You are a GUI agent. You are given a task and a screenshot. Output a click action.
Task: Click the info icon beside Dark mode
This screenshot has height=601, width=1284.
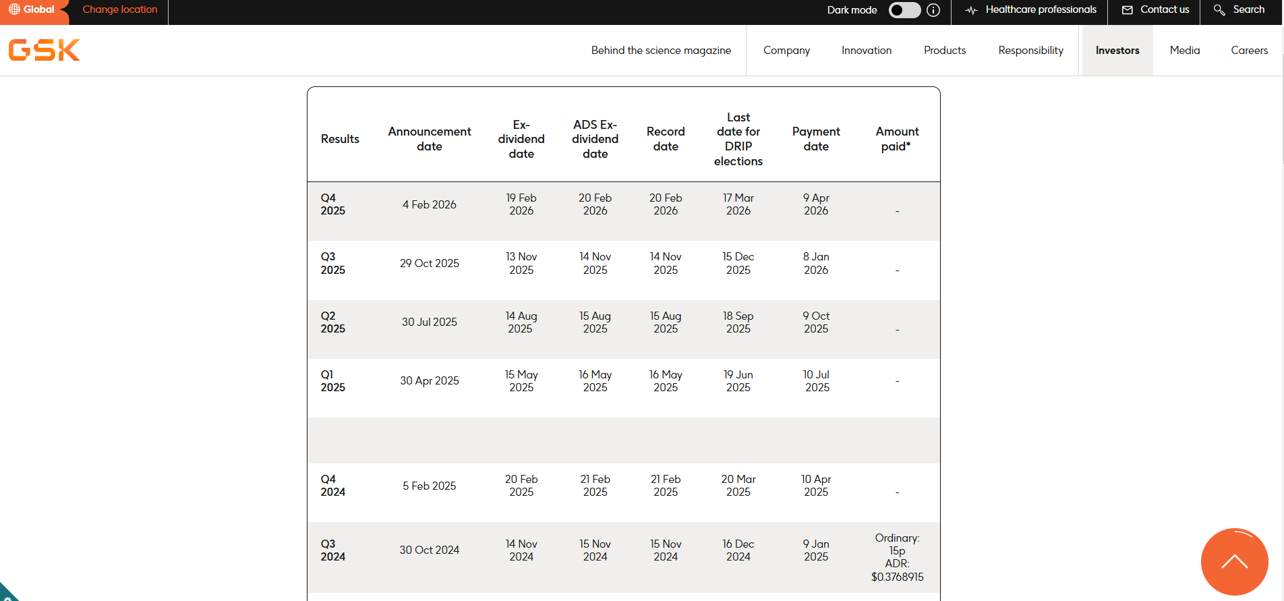[x=933, y=10]
